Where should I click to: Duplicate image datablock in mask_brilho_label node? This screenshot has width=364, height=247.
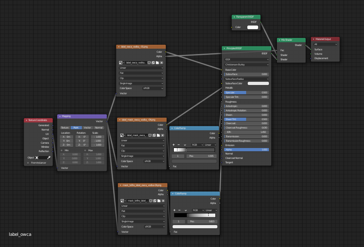[155, 200]
